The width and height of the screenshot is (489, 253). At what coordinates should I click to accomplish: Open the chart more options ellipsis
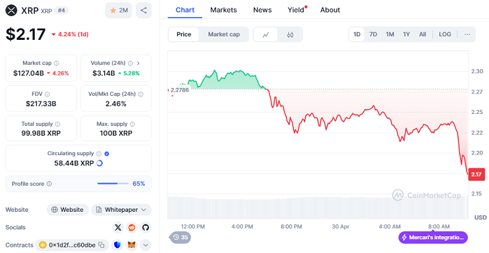pyautogui.click(x=467, y=34)
